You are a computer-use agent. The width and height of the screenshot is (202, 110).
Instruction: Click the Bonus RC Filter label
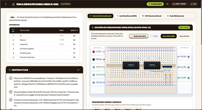click(167, 67)
